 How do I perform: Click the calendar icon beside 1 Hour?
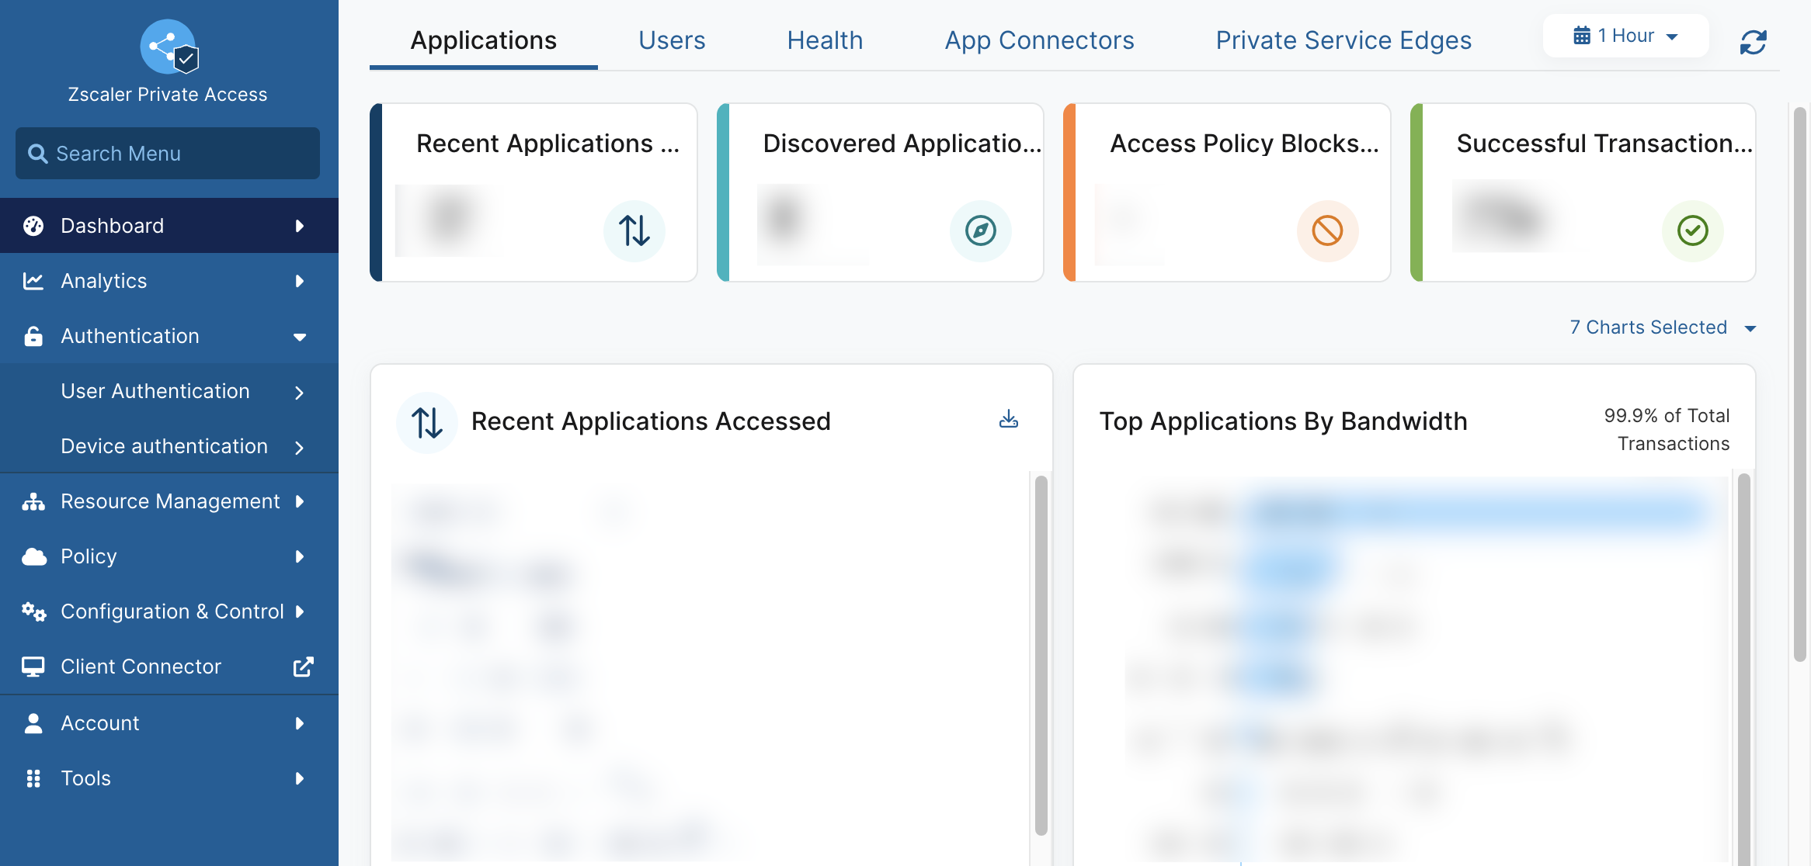point(1581,36)
